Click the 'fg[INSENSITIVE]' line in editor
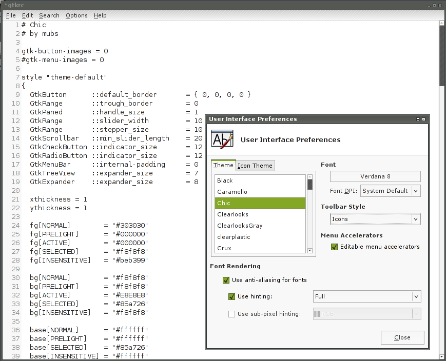The image size is (446, 361). pos(89,260)
